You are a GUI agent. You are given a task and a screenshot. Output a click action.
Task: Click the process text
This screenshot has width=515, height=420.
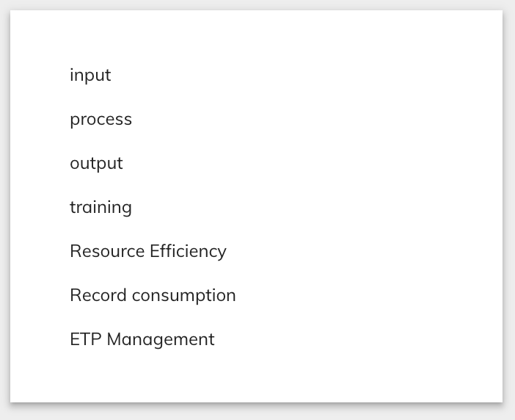pos(101,119)
